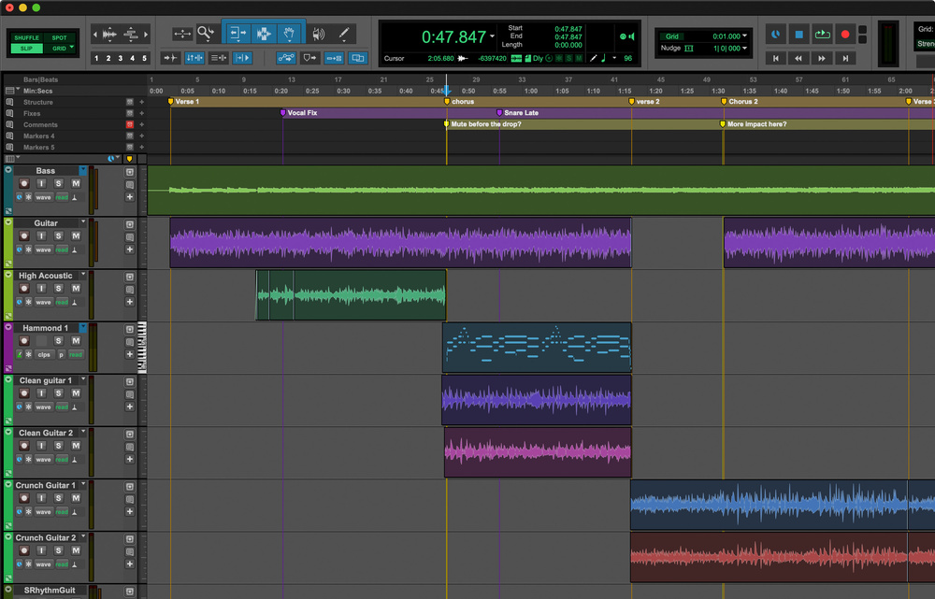
Task: Select the Scrubber tool
Action: (320, 33)
